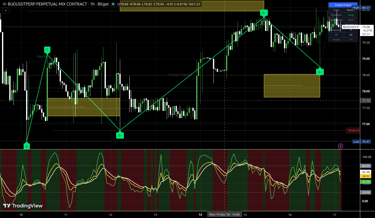This screenshot has width=375, height=218.
Task: Click the BUD symbol logo icon
Action: click(x=4, y=4)
